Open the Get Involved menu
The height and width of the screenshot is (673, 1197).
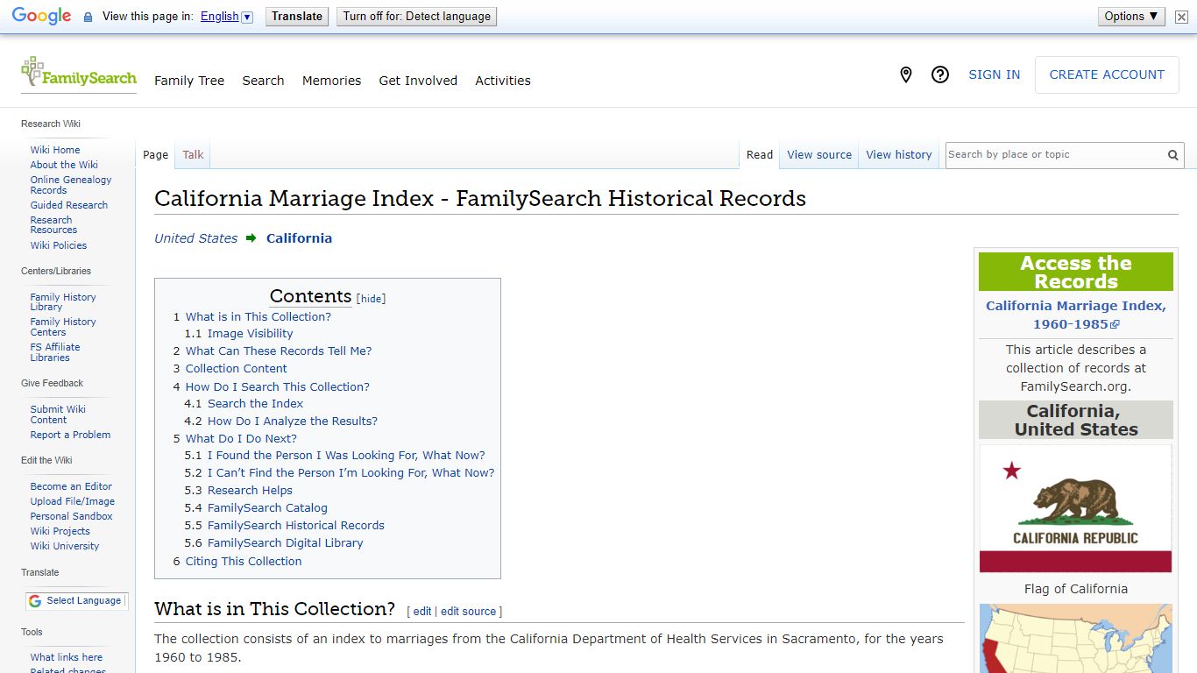pyautogui.click(x=418, y=81)
